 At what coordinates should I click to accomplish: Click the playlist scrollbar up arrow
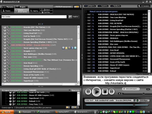pyautogui.click(x=149, y=11)
